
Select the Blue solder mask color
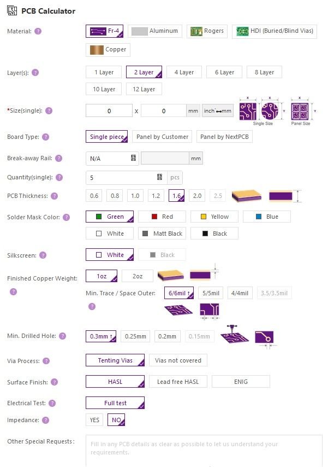click(x=266, y=217)
